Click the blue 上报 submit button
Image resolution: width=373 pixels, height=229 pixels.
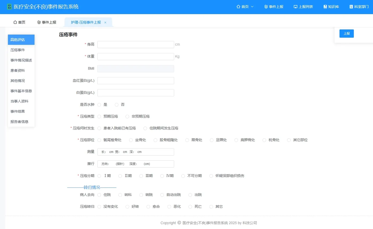pos(346,34)
